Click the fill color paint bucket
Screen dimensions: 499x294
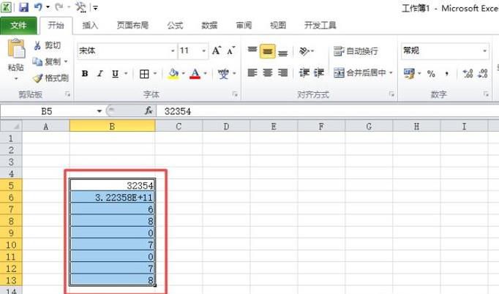tap(173, 74)
